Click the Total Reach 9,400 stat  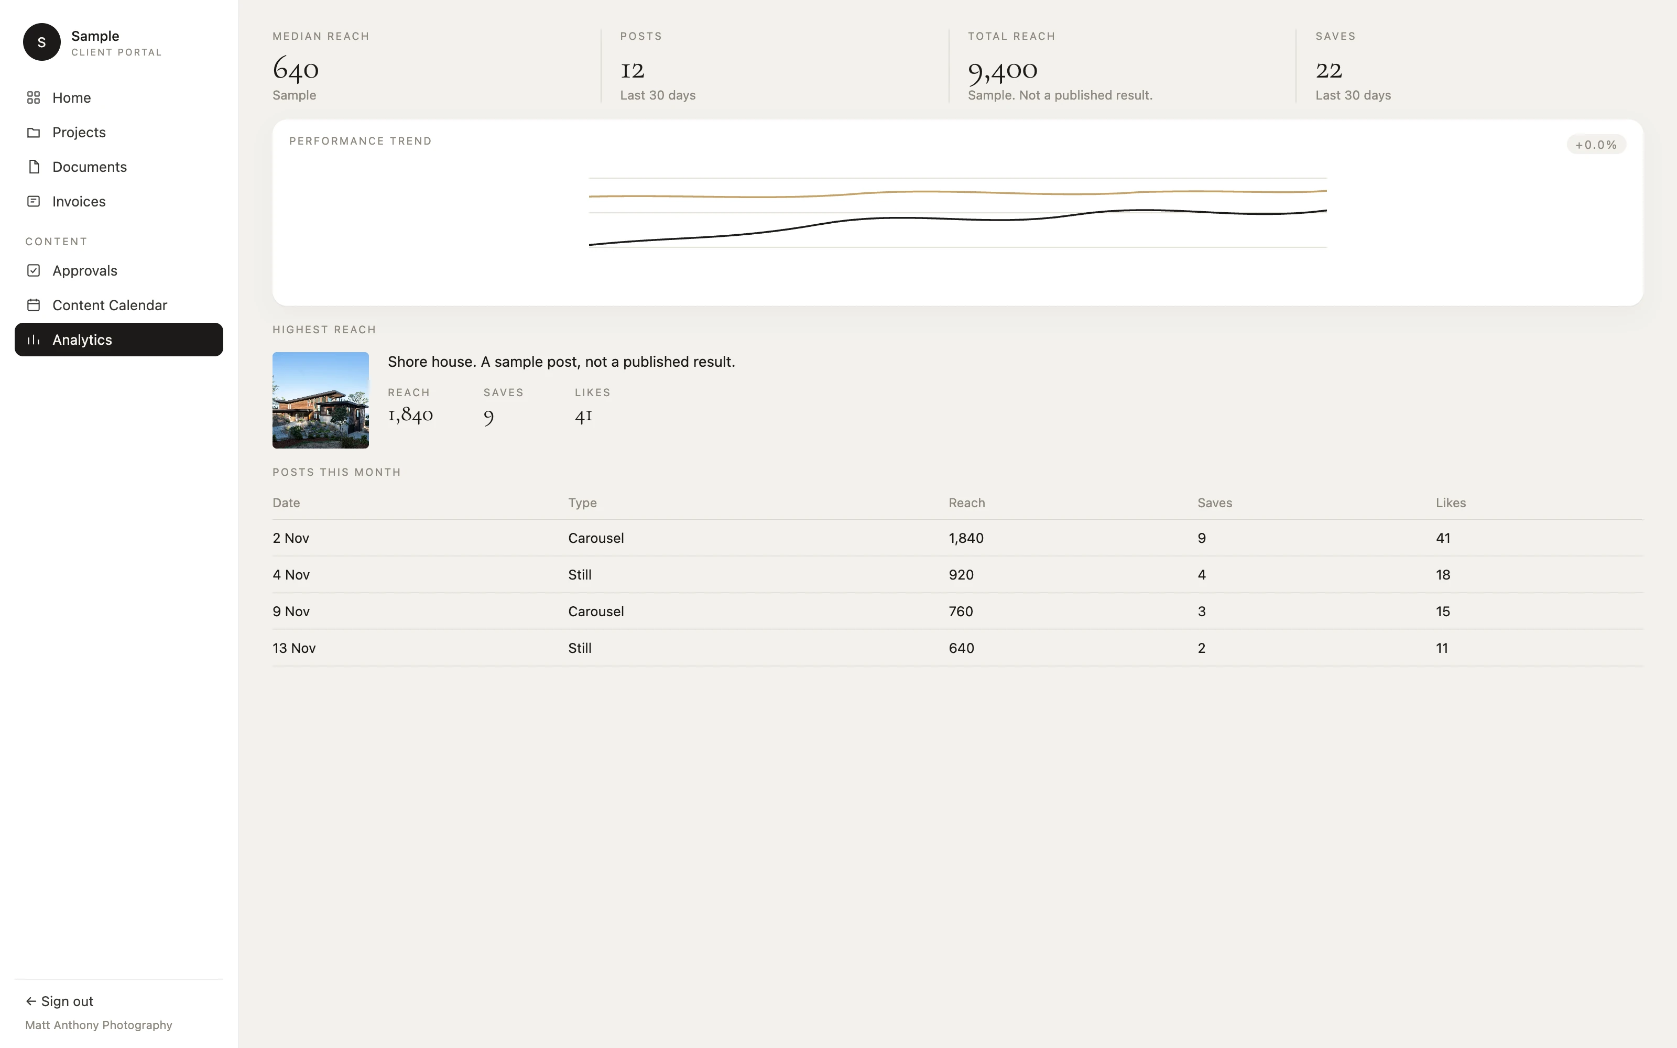pyautogui.click(x=1003, y=70)
